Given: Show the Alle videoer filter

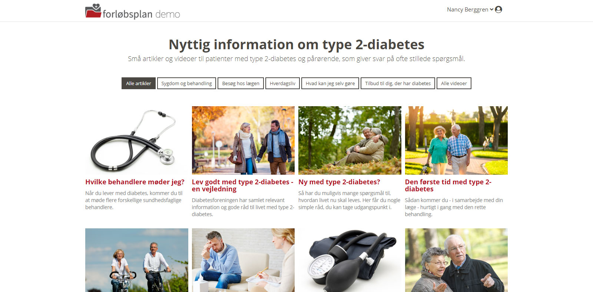Looking at the screenshot, I should 454,83.
